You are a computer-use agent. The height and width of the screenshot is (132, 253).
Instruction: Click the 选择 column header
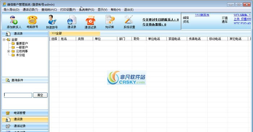54,39
